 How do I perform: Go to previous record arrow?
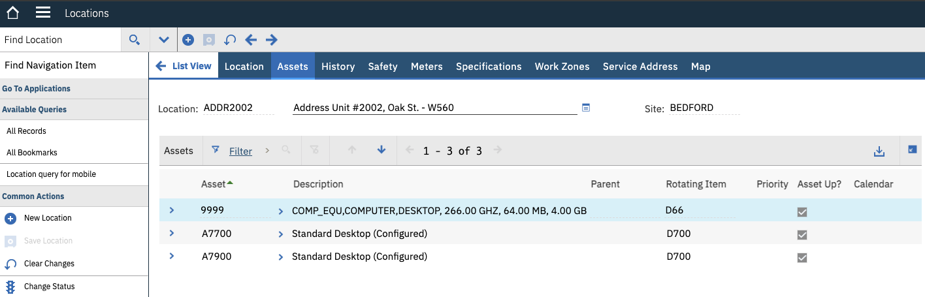tap(251, 40)
